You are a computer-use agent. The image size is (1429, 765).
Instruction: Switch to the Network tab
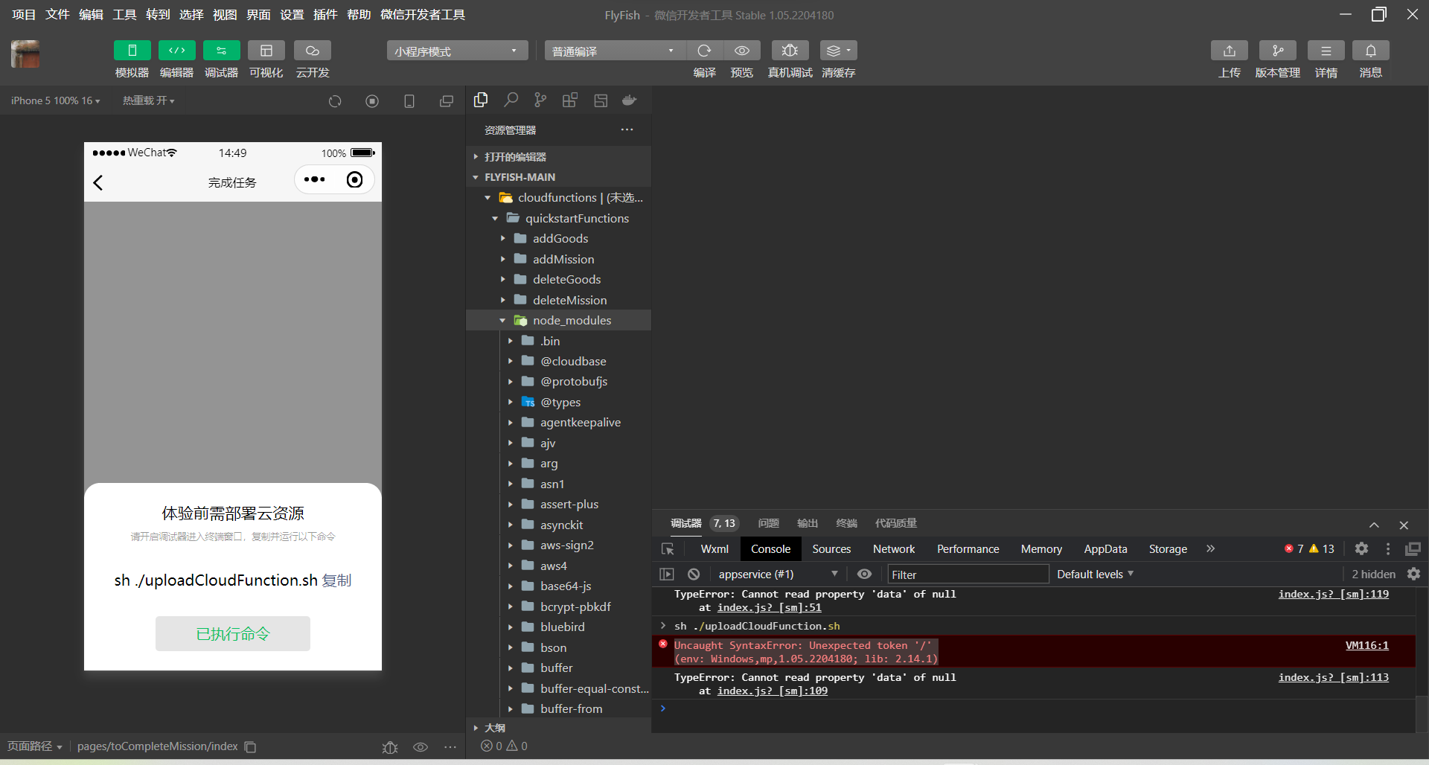point(894,549)
